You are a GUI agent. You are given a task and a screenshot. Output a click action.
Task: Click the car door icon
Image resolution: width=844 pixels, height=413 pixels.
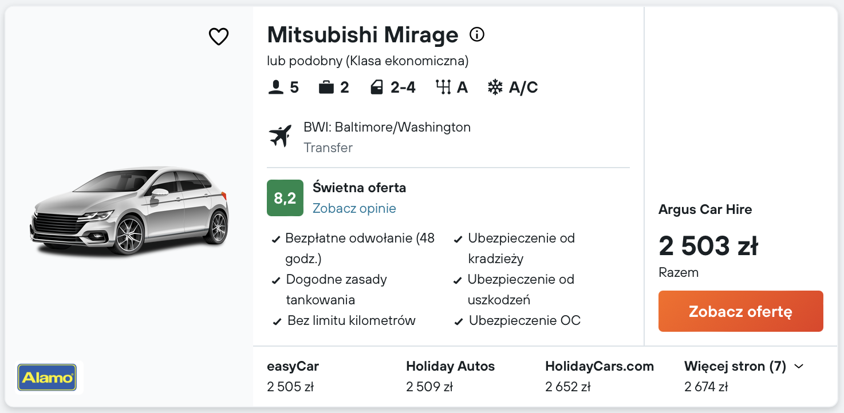pos(376,88)
